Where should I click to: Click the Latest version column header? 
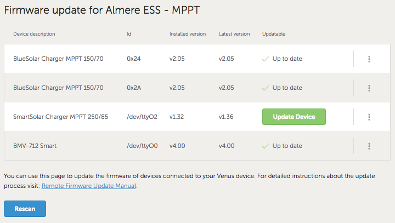click(x=234, y=34)
